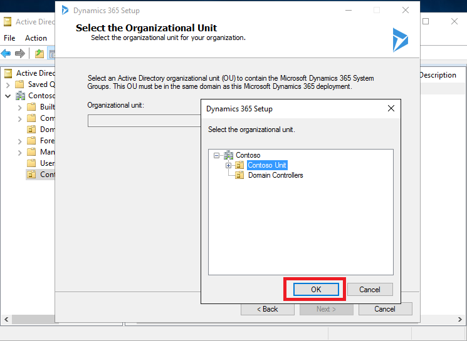Screen dimensions: 467x341
Task: Click the Organizational unit text field
Action: [144, 121]
